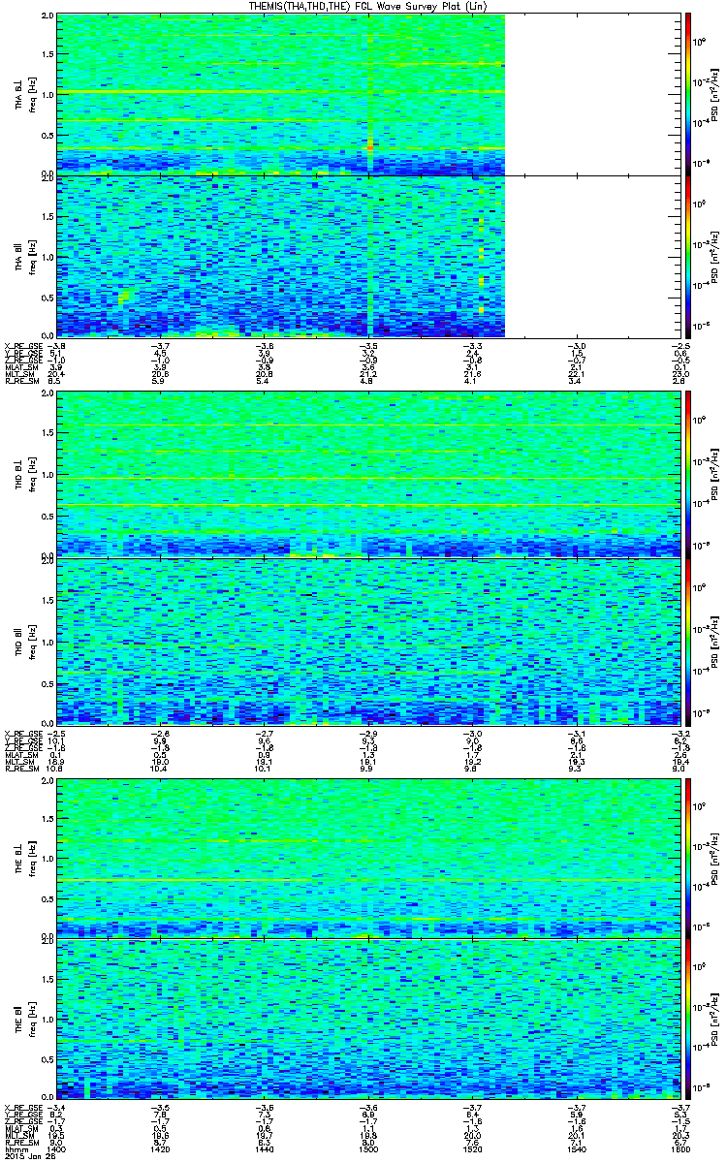727x1163 pixels.
Task: Click the 1.5 frequency tick of THE B⊥
Action: 47,818
